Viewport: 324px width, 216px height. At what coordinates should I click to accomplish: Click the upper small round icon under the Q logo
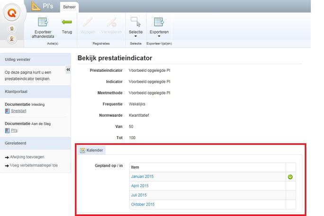point(12,28)
